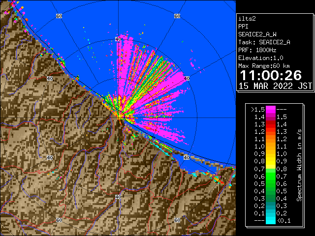The width and height of the screenshot is (315, 236).
Task: Click the "Max Range:60 km" text
Action: [264, 66]
